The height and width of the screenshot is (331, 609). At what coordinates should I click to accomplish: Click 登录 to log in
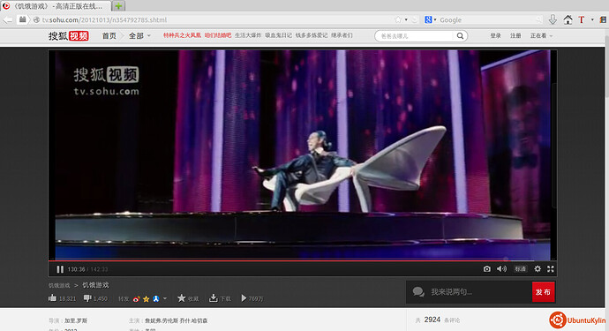coord(495,35)
